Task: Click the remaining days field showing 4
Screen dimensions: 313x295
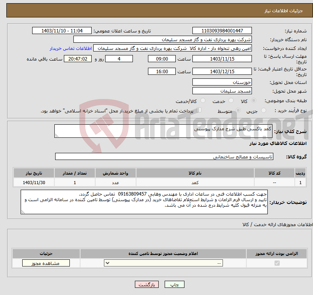Action: [x=119, y=59]
